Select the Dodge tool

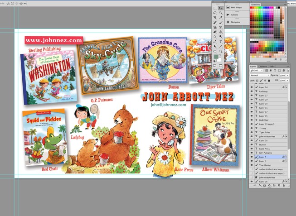[x=220, y=36]
